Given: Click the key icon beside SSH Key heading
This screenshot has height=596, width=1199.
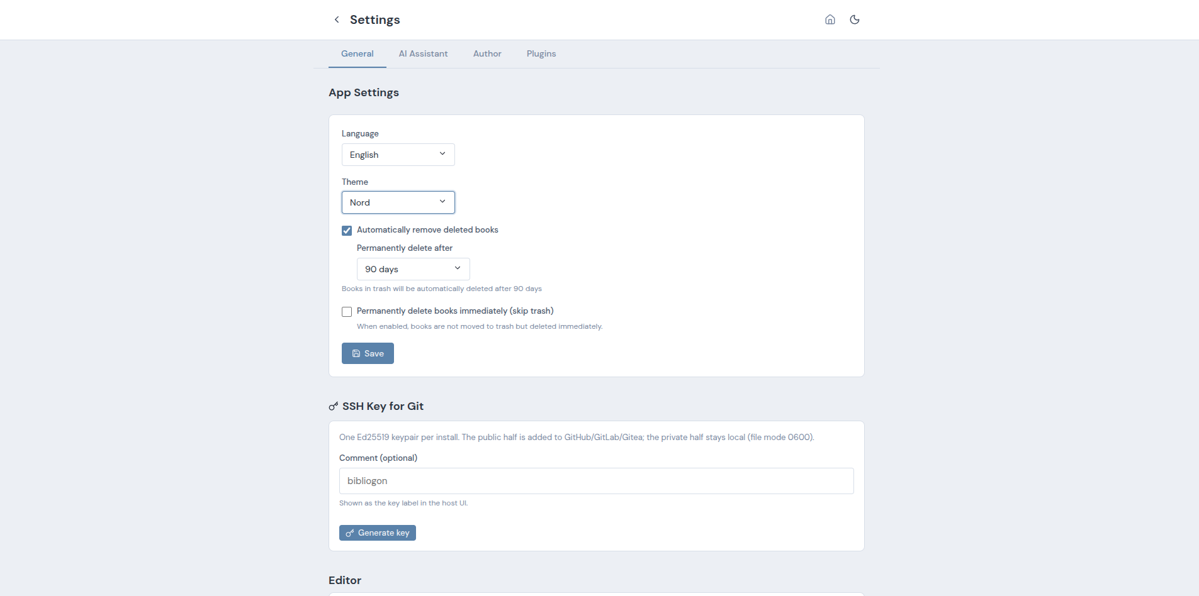Looking at the screenshot, I should pyautogui.click(x=334, y=406).
